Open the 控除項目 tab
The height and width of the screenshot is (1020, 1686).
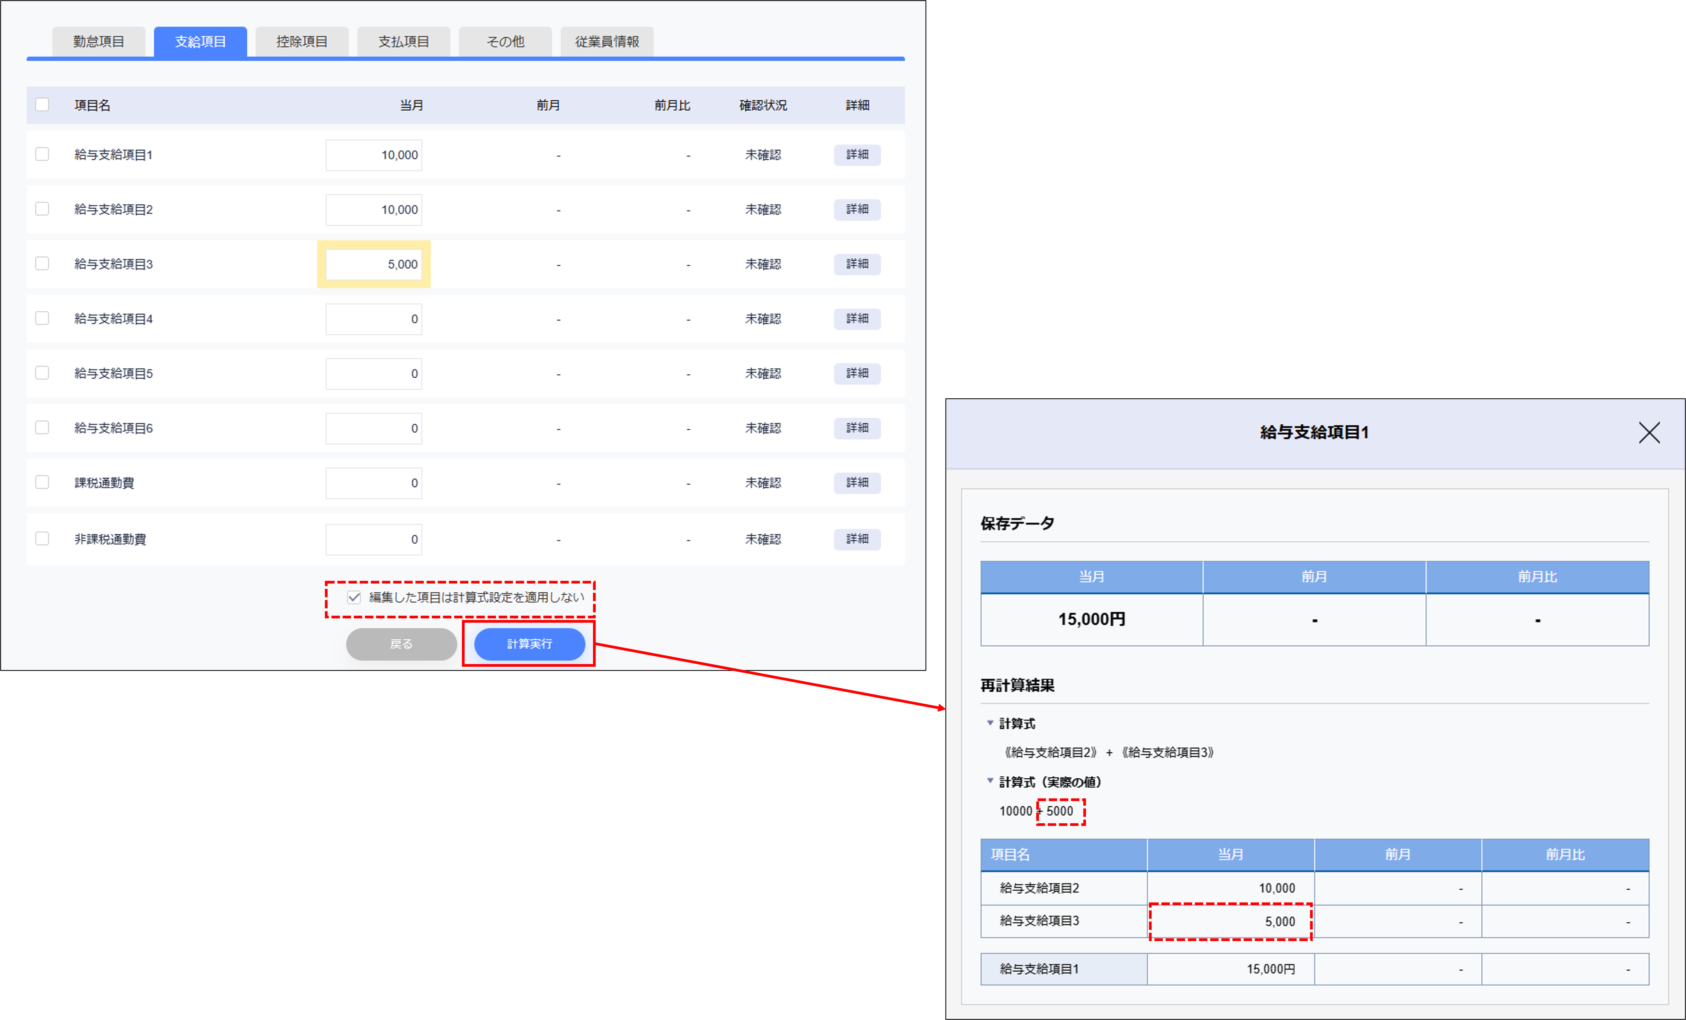[302, 42]
